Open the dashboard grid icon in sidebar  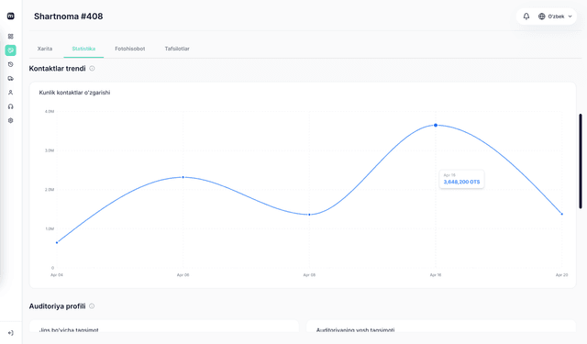pyautogui.click(x=10, y=37)
